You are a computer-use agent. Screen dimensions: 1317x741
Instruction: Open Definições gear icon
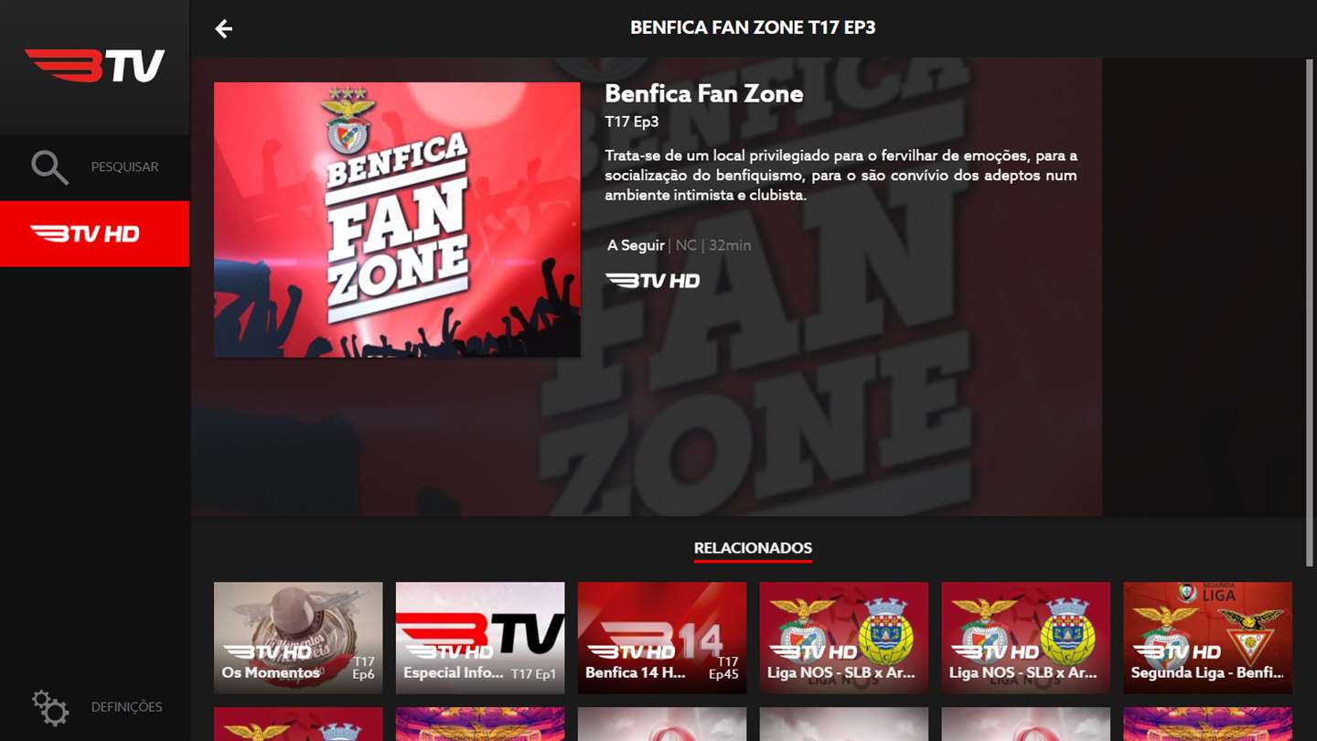[49, 707]
